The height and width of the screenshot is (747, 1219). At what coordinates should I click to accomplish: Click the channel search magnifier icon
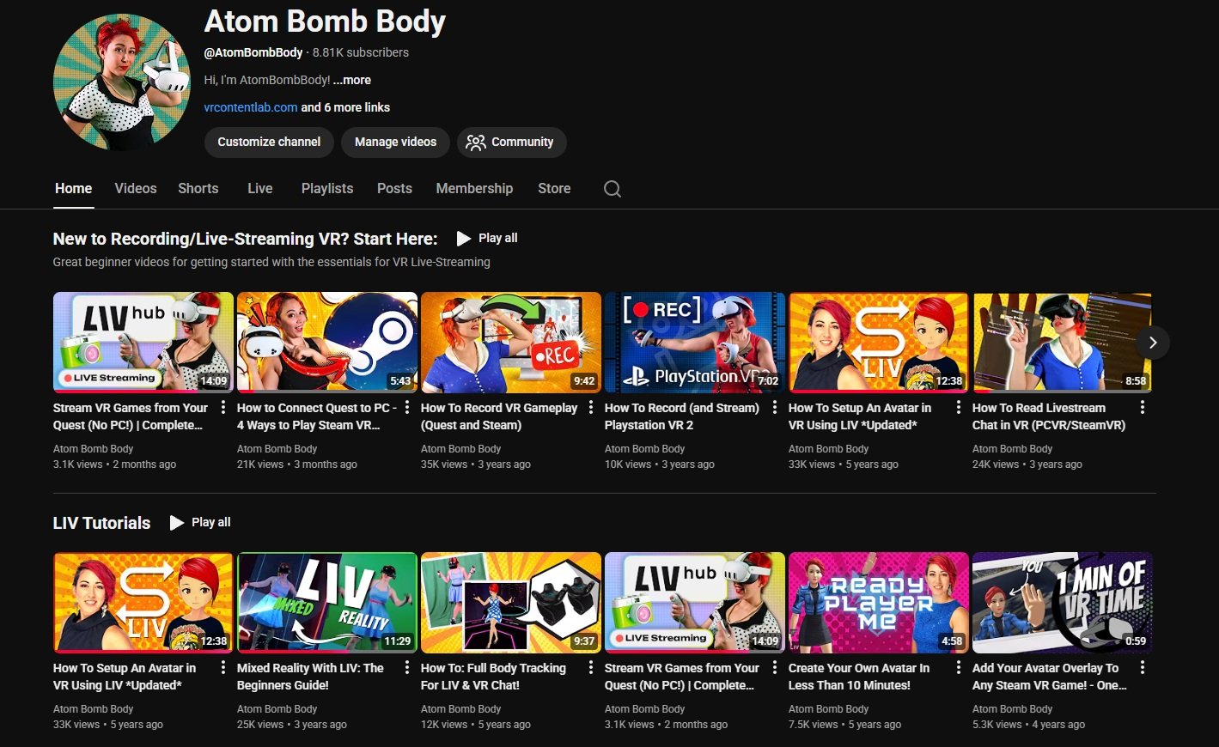613,189
